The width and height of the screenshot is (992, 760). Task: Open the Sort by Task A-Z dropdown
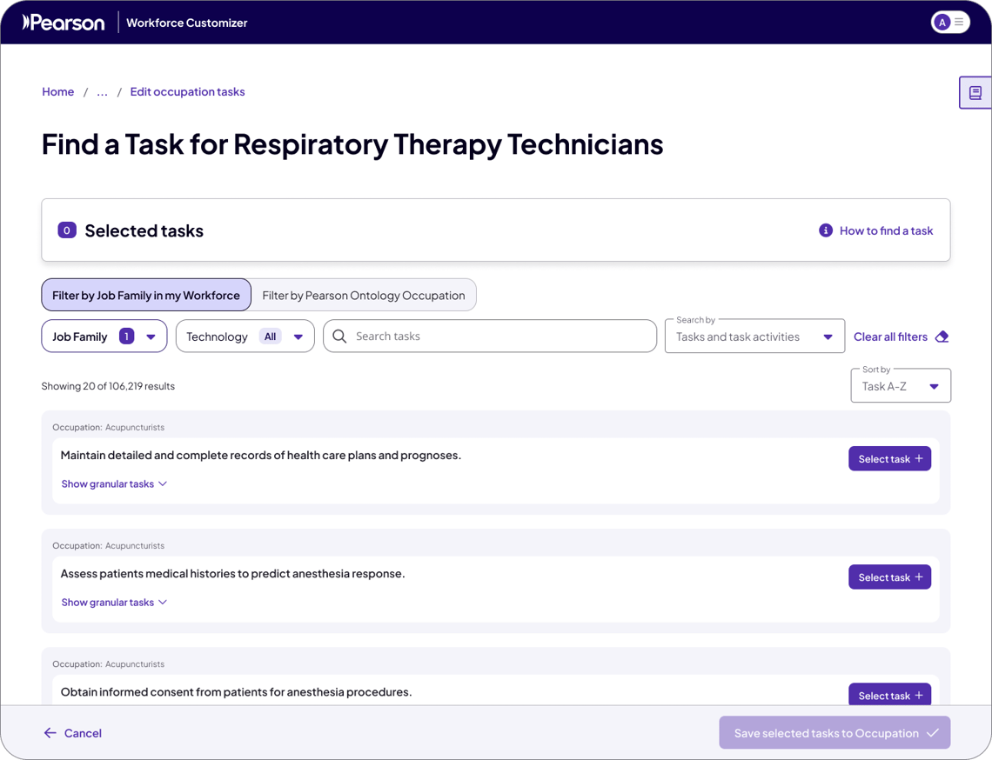pyautogui.click(x=901, y=386)
